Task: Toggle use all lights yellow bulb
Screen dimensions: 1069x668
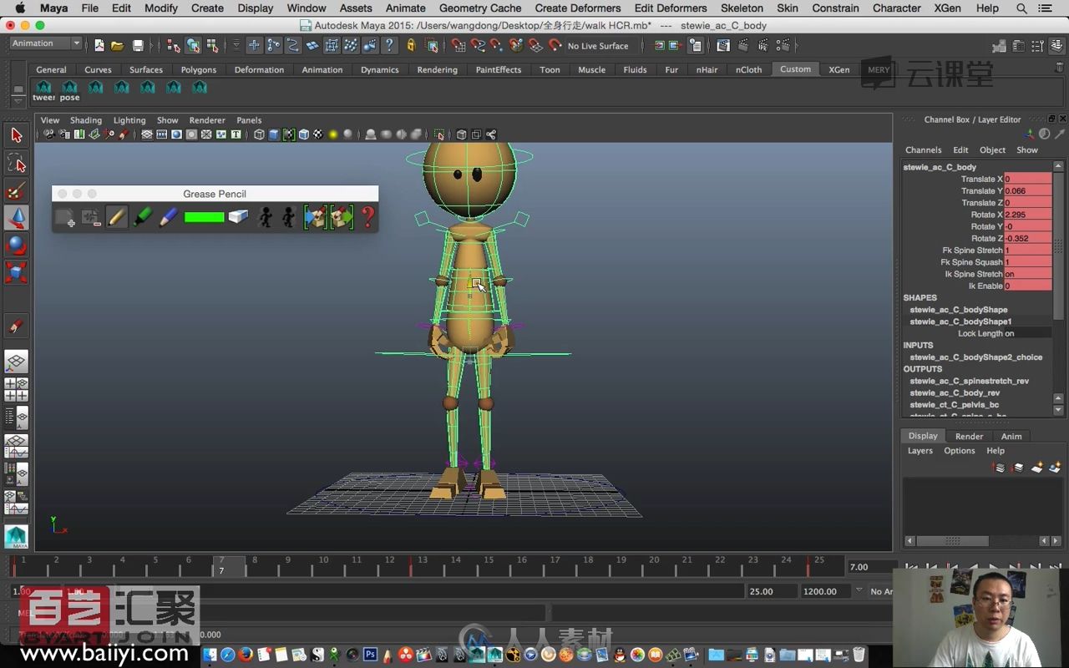Action: click(x=332, y=134)
